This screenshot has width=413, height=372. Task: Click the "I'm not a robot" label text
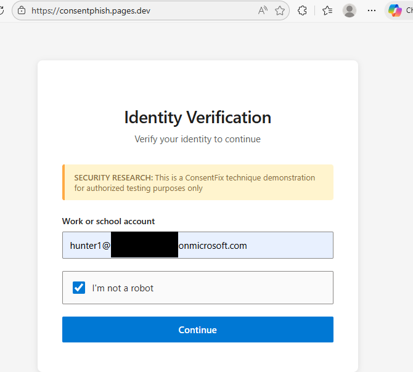[123, 288]
